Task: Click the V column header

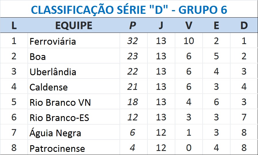Action: tap(189, 26)
